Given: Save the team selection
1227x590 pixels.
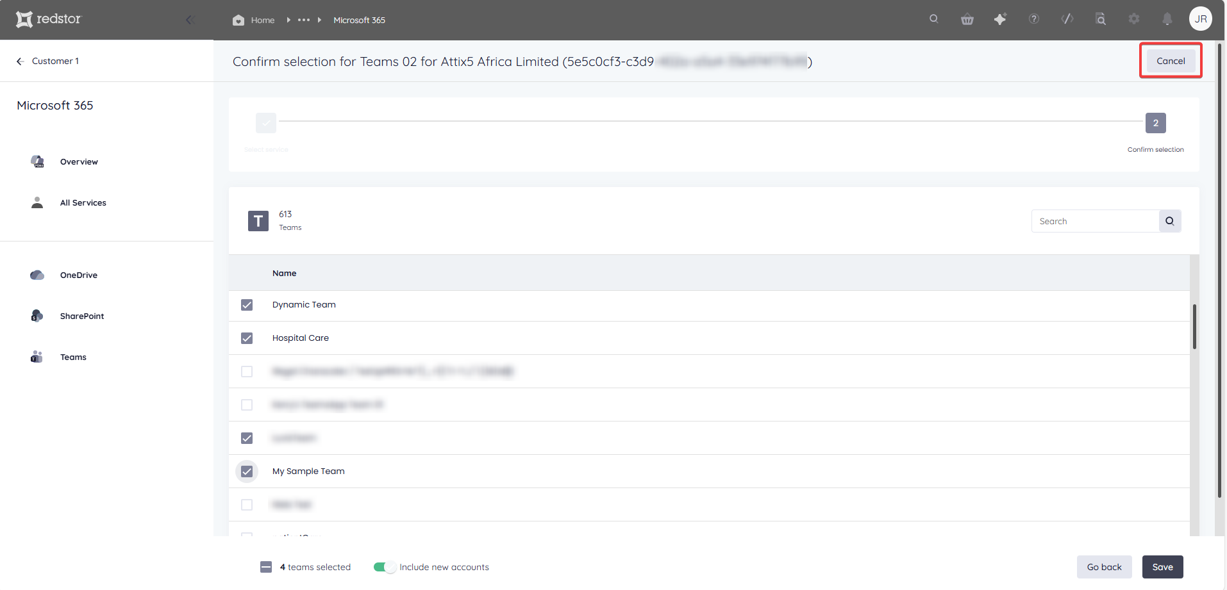Looking at the screenshot, I should coord(1162,567).
